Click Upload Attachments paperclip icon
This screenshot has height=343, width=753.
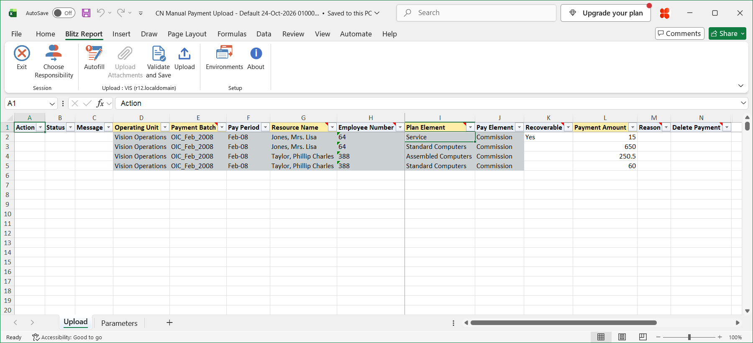tap(125, 54)
